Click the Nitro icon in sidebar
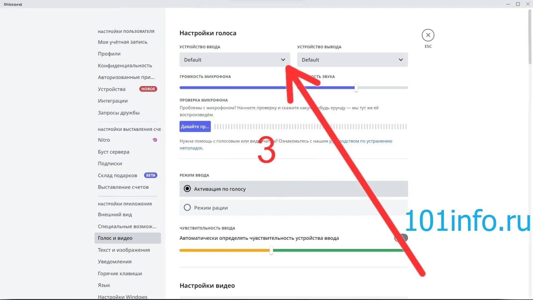The width and height of the screenshot is (533, 300). (x=155, y=140)
